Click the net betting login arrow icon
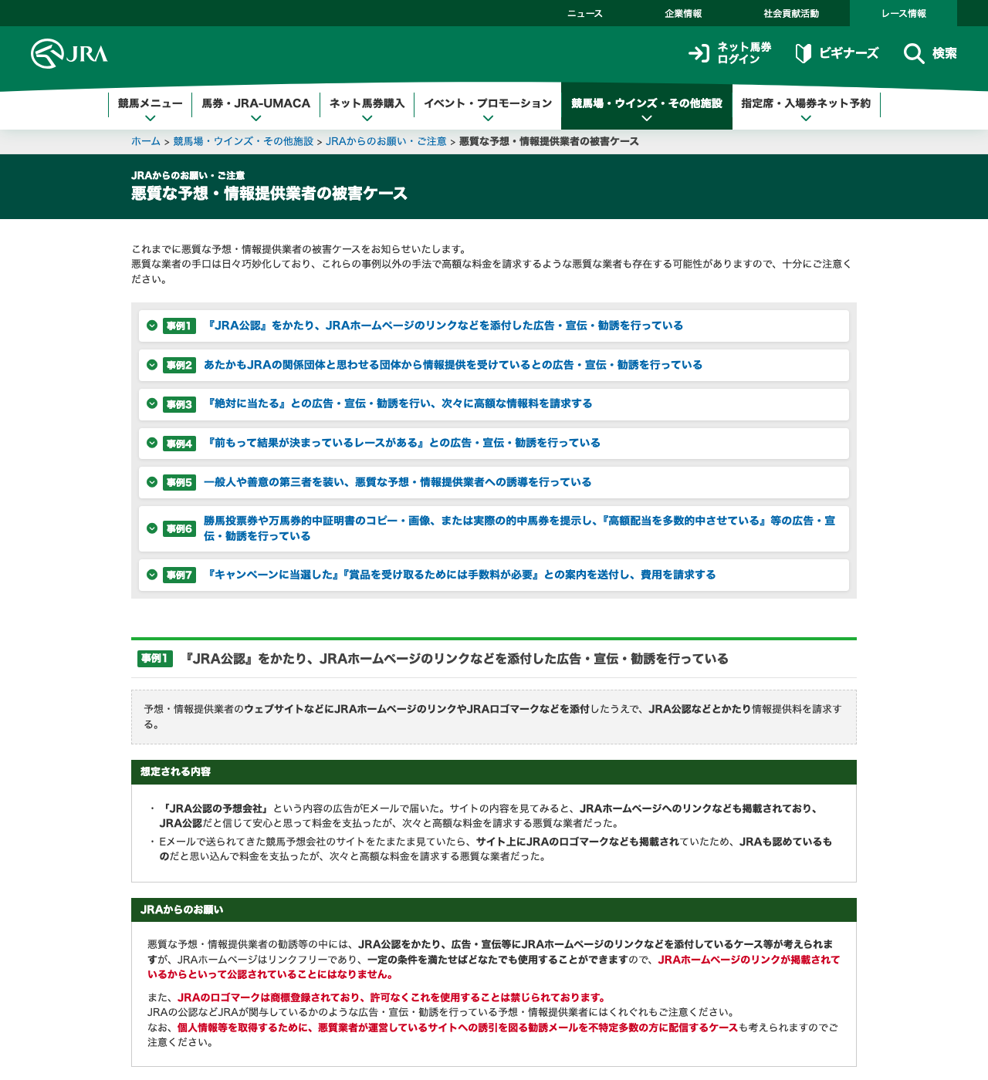Image resolution: width=988 pixels, height=1080 pixels. [699, 53]
